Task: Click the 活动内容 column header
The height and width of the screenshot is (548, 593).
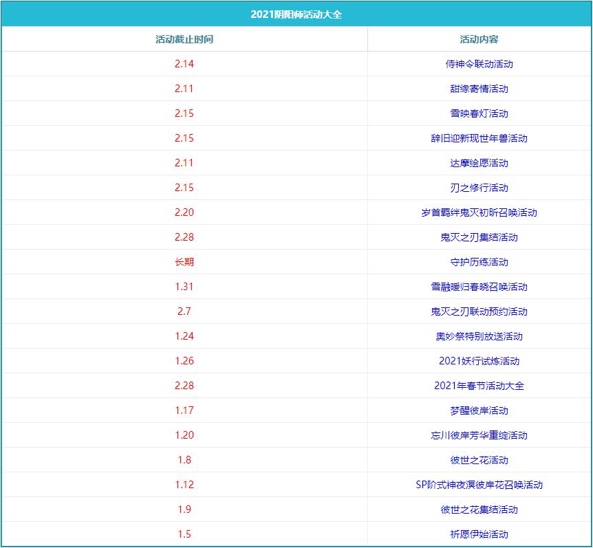Action: [479, 39]
